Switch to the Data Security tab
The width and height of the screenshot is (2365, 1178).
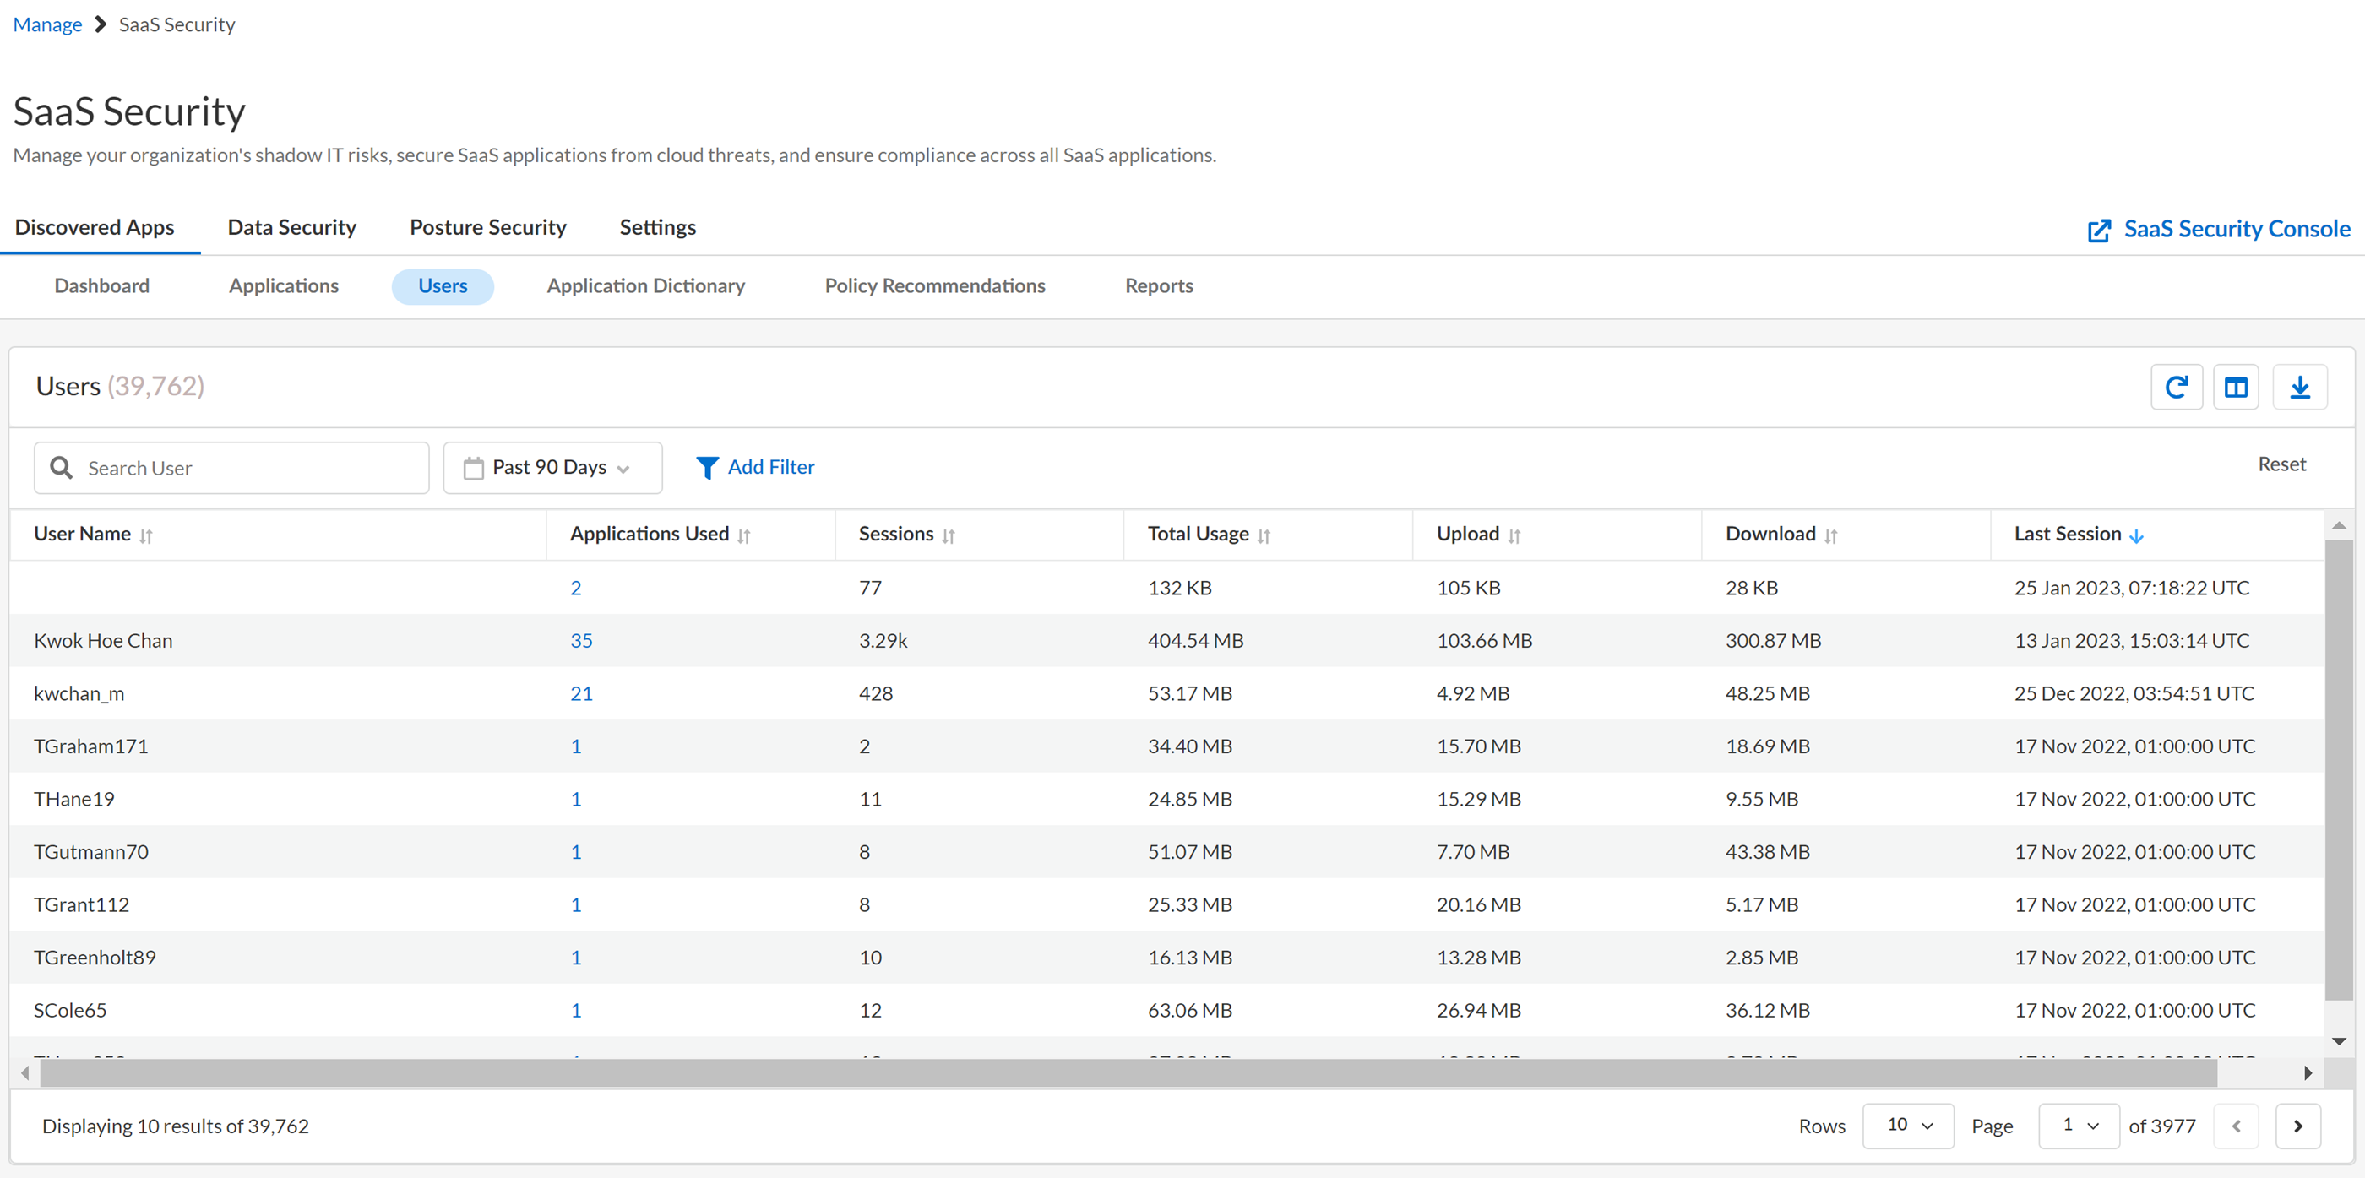pyautogui.click(x=291, y=228)
